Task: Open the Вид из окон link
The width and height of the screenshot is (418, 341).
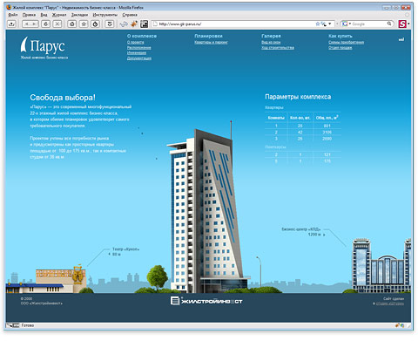Action: click(x=271, y=43)
